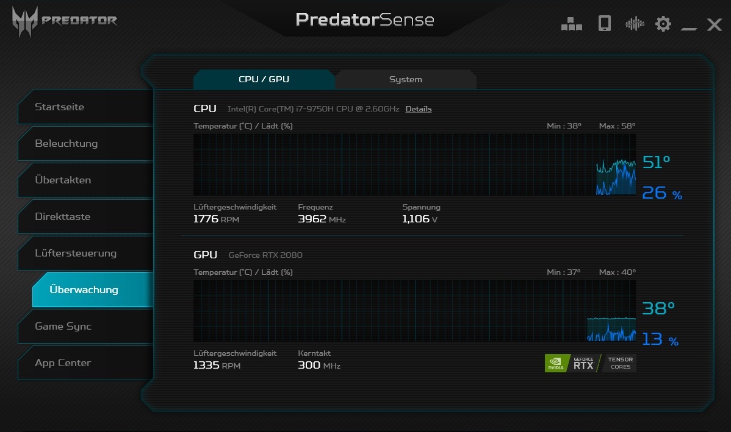Go to Startseite in the sidebar
731x432 pixels.
click(84, 107)
